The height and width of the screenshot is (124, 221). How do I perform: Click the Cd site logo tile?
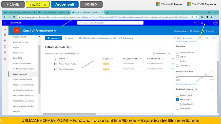tap(16, 30)
